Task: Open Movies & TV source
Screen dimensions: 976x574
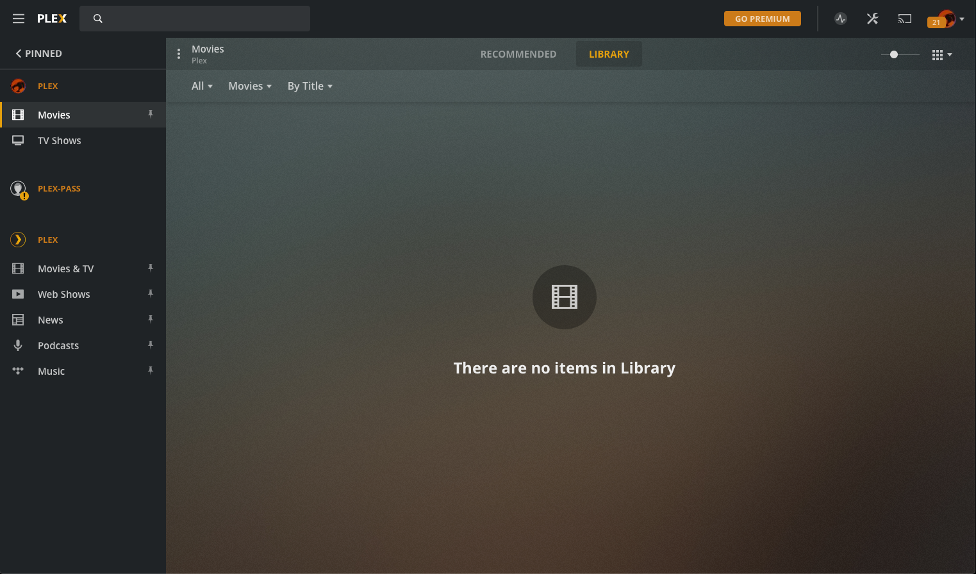Action: (x=66, y=268)
